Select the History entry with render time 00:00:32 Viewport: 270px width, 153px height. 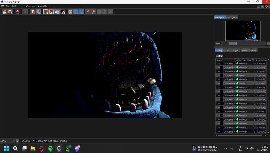pyautogui.click(x=241, y=127)
